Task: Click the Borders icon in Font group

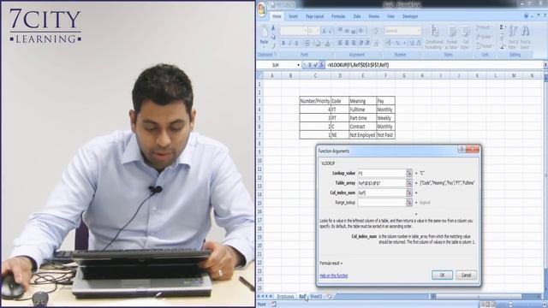Action: 307,44
